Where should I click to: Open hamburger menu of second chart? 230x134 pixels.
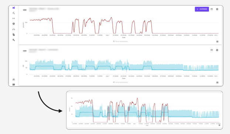pos(217,83)
